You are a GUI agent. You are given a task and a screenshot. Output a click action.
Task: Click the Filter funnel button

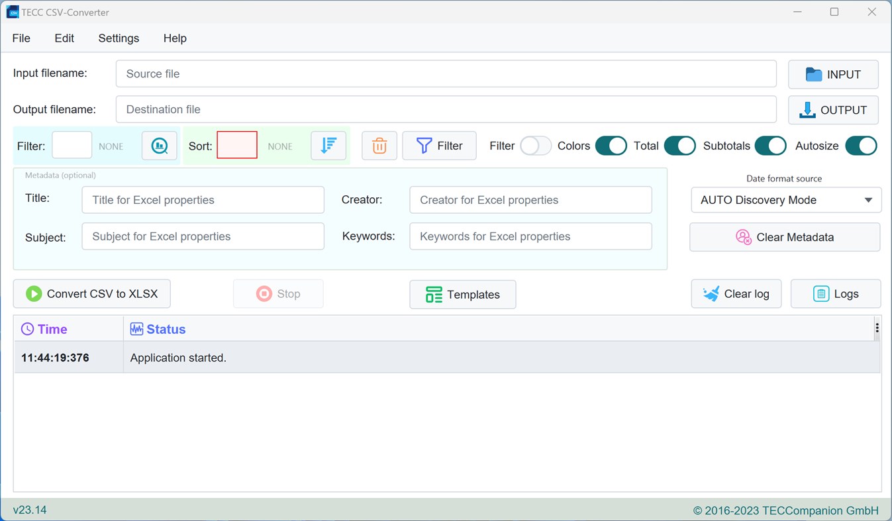click(439, 146)
